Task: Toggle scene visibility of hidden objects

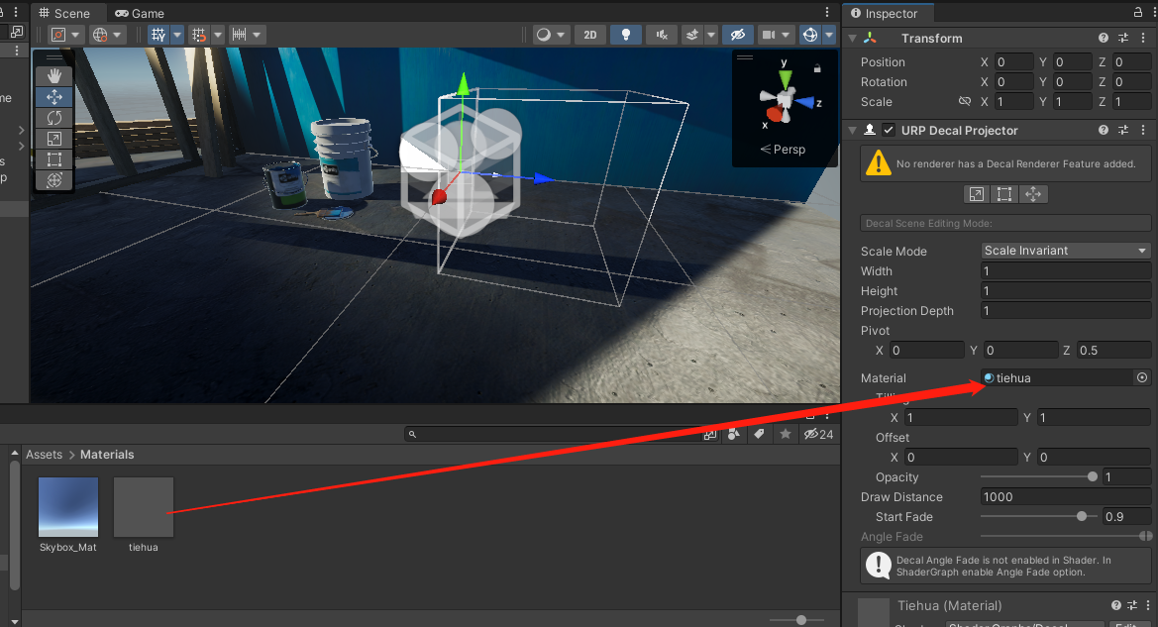Action: (x=738, y=35)
